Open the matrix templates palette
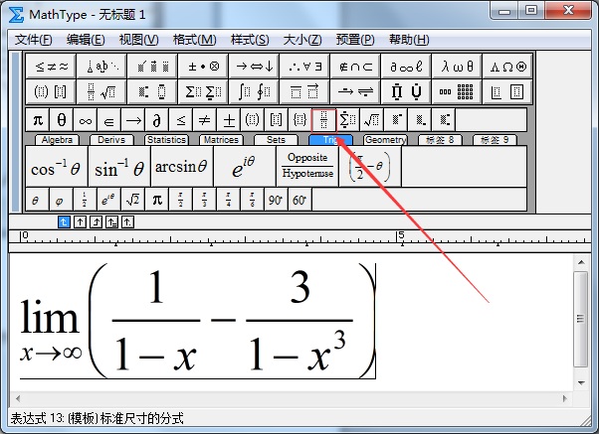The image size is (599, 434). [458, 91]
